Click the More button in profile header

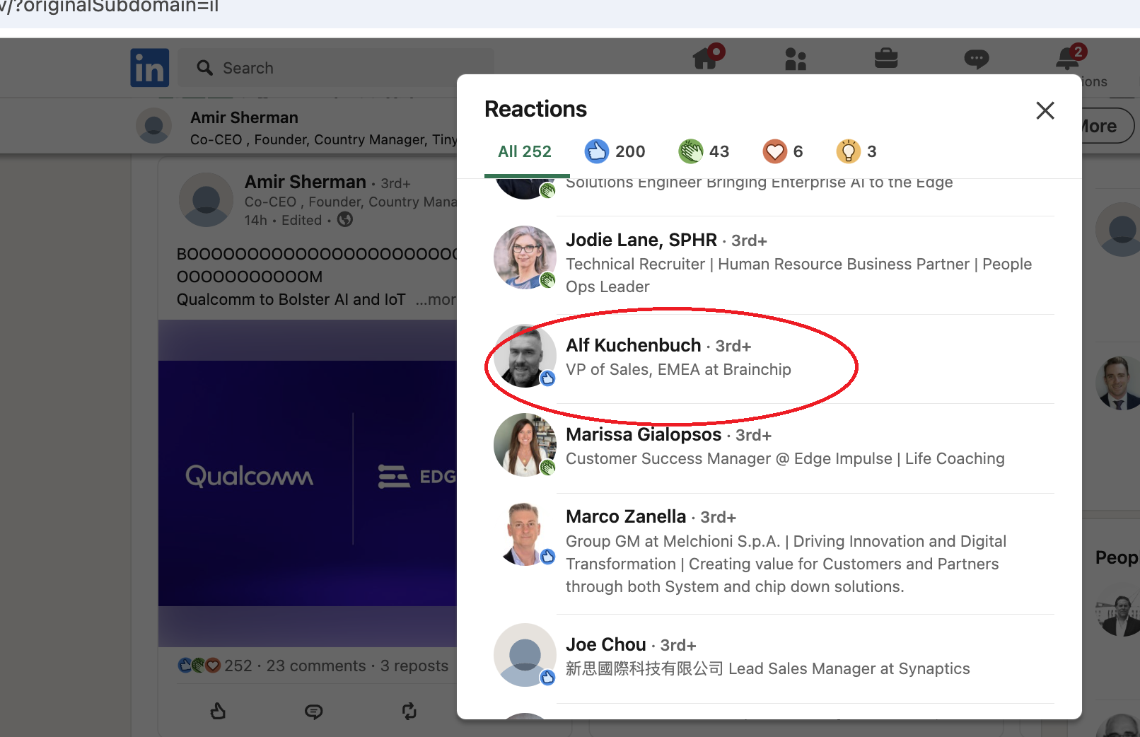pos(1102,126)
